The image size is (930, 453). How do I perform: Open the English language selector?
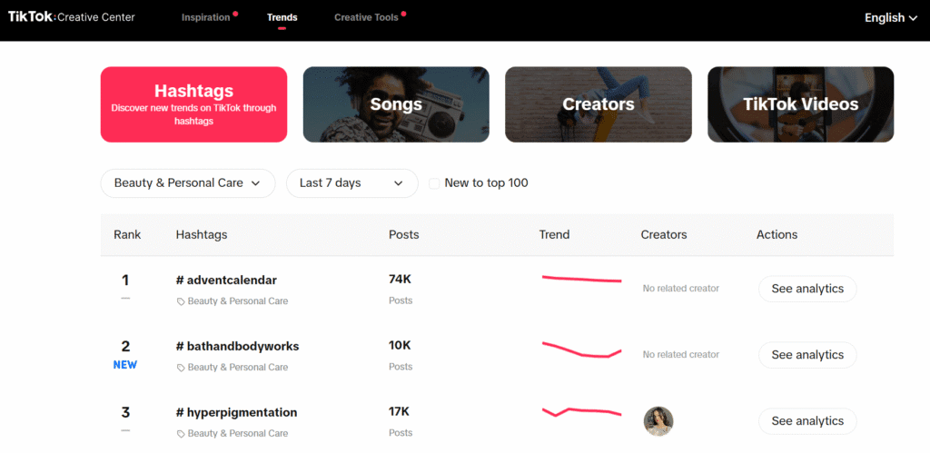tap(890, 17)
